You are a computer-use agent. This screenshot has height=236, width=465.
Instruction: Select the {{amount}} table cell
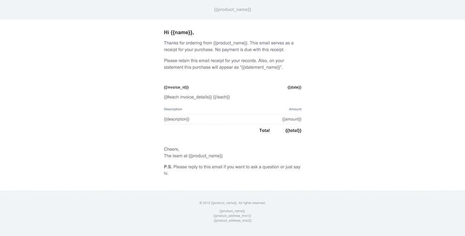point(292,119)
